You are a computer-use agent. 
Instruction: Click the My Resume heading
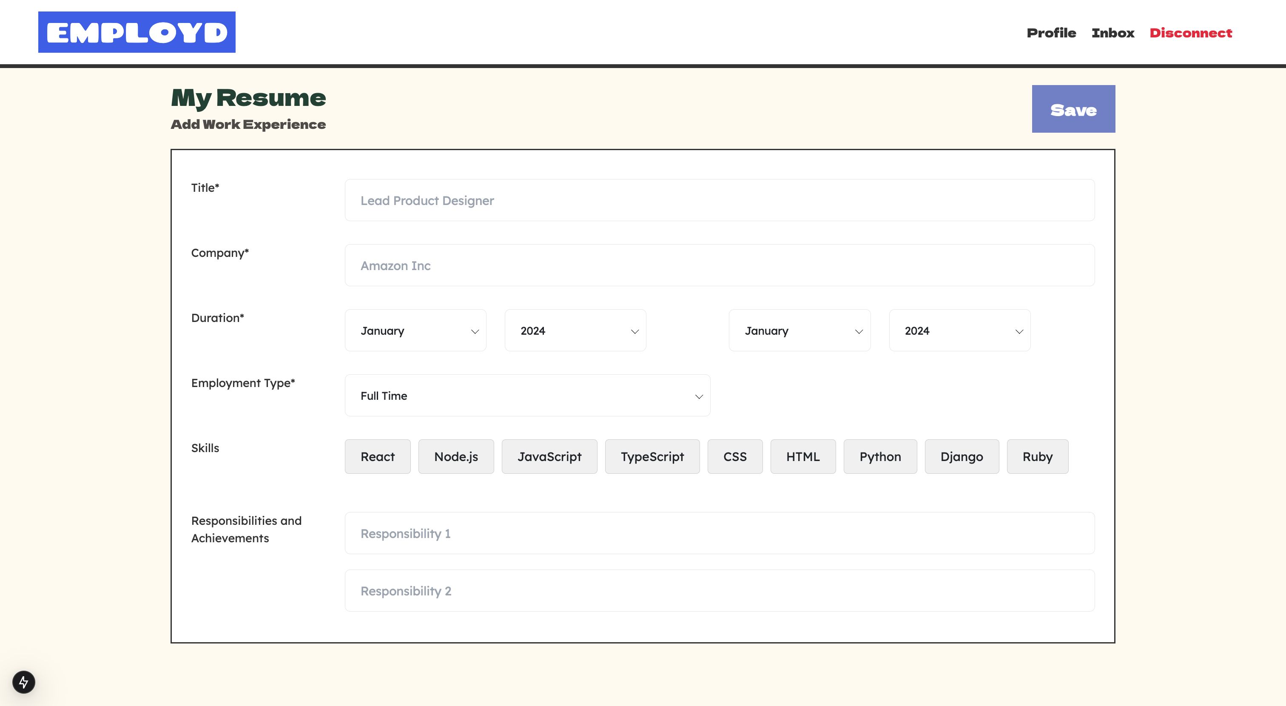[x=248, y=98]
